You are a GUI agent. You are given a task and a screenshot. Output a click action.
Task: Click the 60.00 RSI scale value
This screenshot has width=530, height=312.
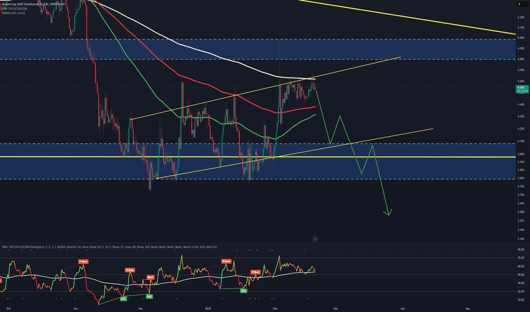521,266
